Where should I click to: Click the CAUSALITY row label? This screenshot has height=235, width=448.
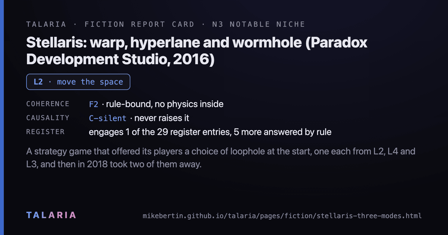[x=48, y=118]
